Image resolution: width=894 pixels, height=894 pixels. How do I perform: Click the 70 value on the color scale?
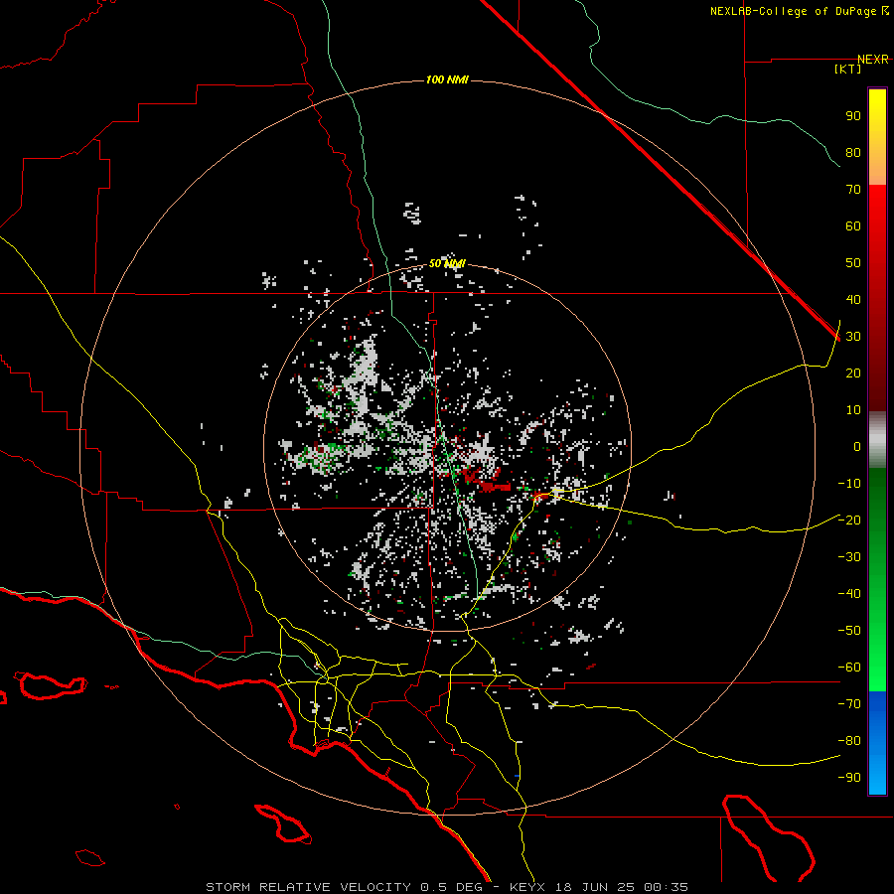click(x=853, y=190)
